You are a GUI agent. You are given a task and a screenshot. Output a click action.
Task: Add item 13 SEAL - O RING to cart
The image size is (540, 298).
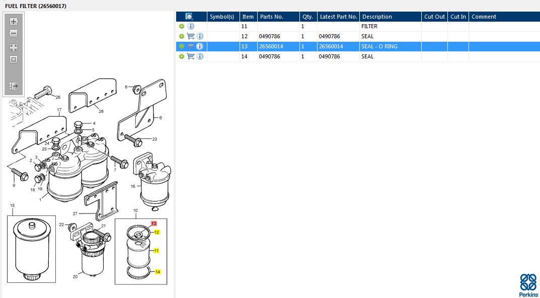190,46
